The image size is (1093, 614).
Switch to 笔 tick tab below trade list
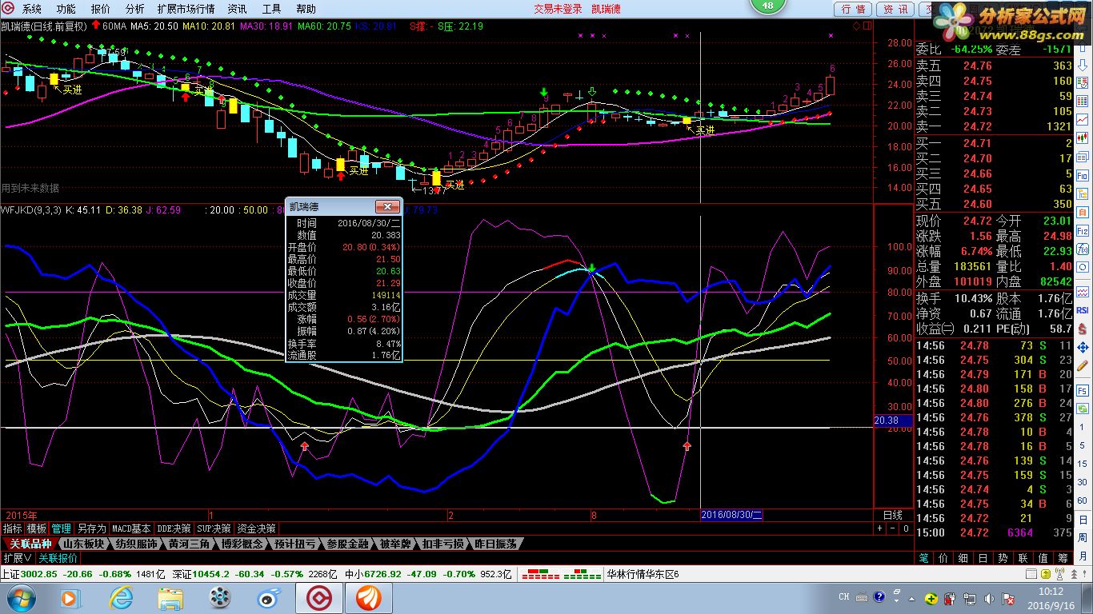924,558
